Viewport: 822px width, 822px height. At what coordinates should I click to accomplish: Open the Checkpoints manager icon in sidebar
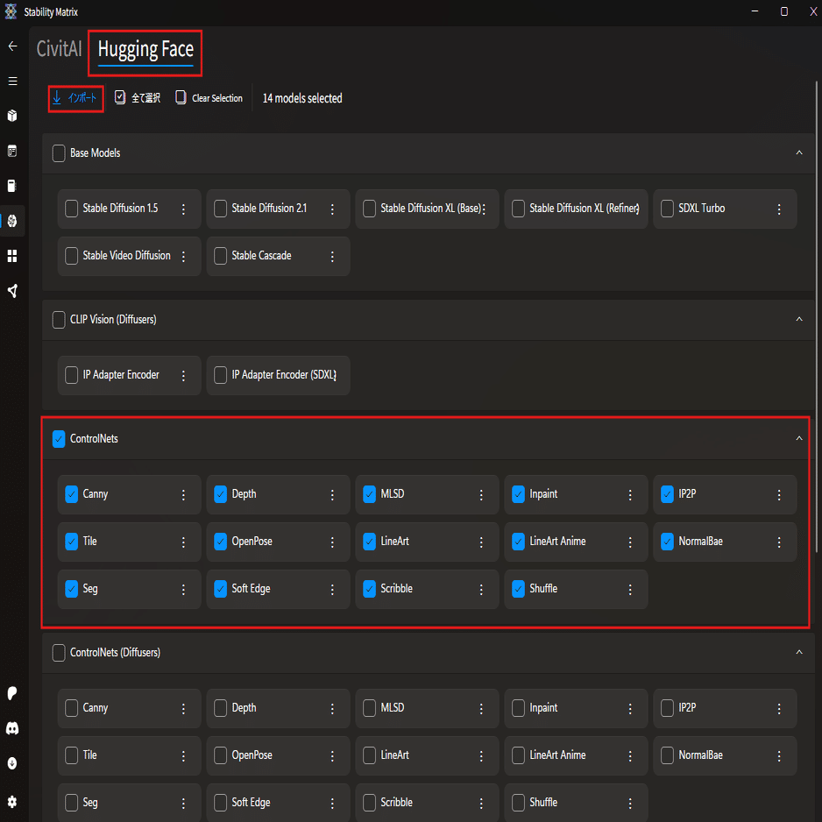[x=12, y=186]
